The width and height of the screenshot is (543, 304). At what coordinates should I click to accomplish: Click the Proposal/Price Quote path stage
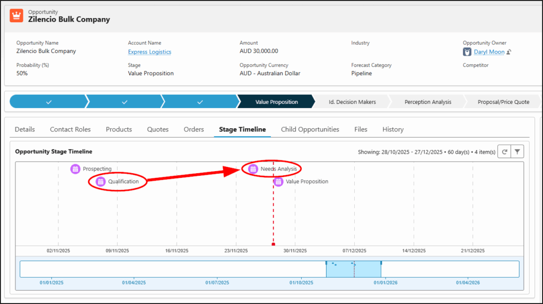click(503, 102)
